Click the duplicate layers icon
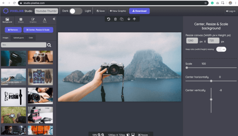238x136 pixels. point(122,19)
